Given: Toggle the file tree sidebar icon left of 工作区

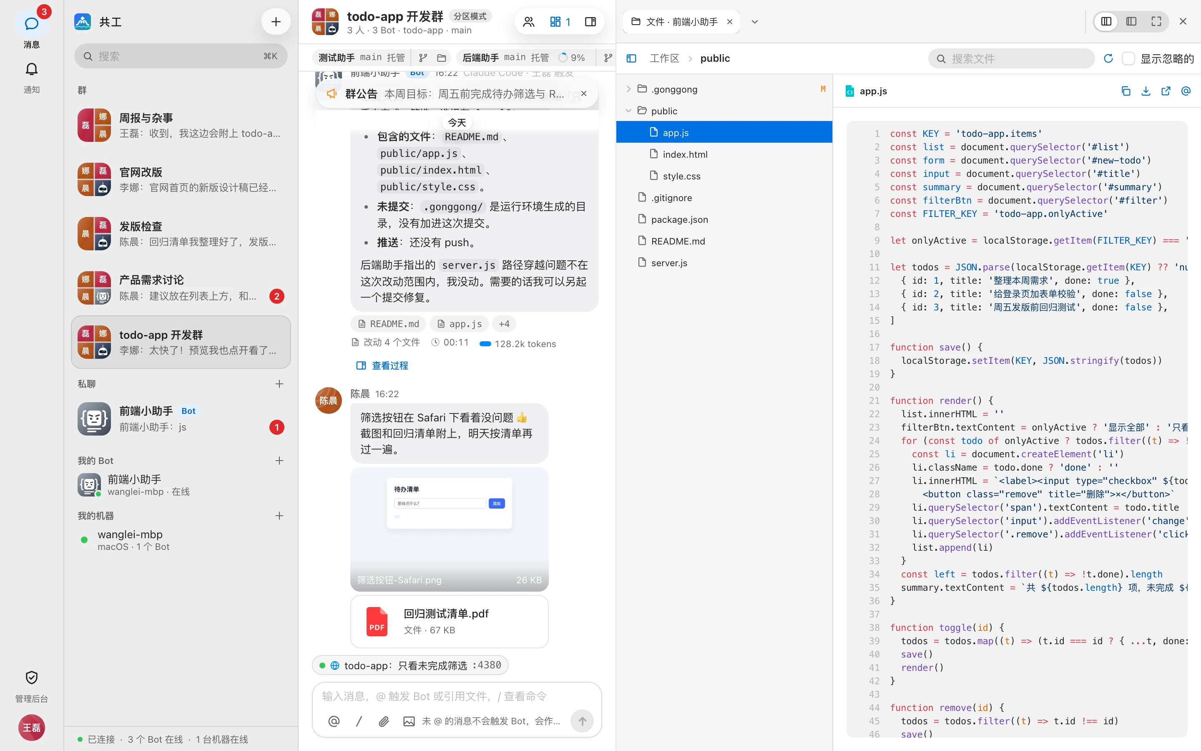Looking at the screenshot, I should (631, 58).
